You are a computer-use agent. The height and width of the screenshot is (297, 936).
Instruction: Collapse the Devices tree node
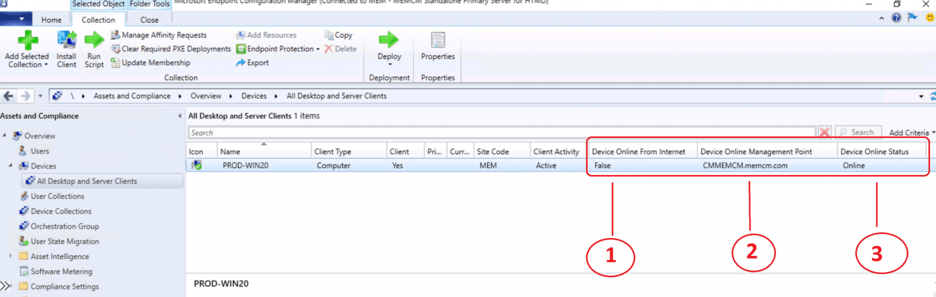point(10,165)
